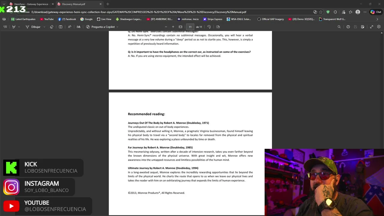384x216 pixels.
Task: Show more bookmarks with chevron arrow
Action: [377, 19]
